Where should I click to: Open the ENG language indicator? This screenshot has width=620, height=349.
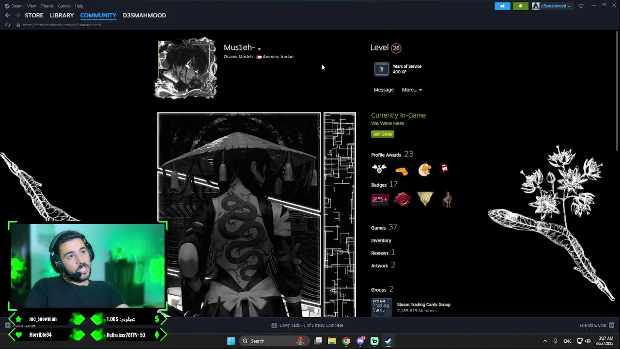pyautogui.click(x=568, y=341)
